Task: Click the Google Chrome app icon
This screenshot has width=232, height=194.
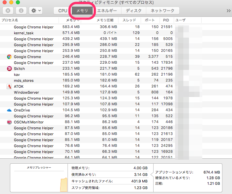Action: [x=9, y=57]
